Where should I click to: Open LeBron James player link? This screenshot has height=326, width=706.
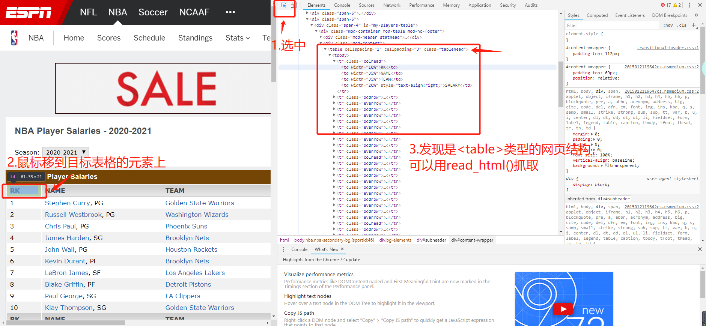pyautogui.click(x=67, y=273)
